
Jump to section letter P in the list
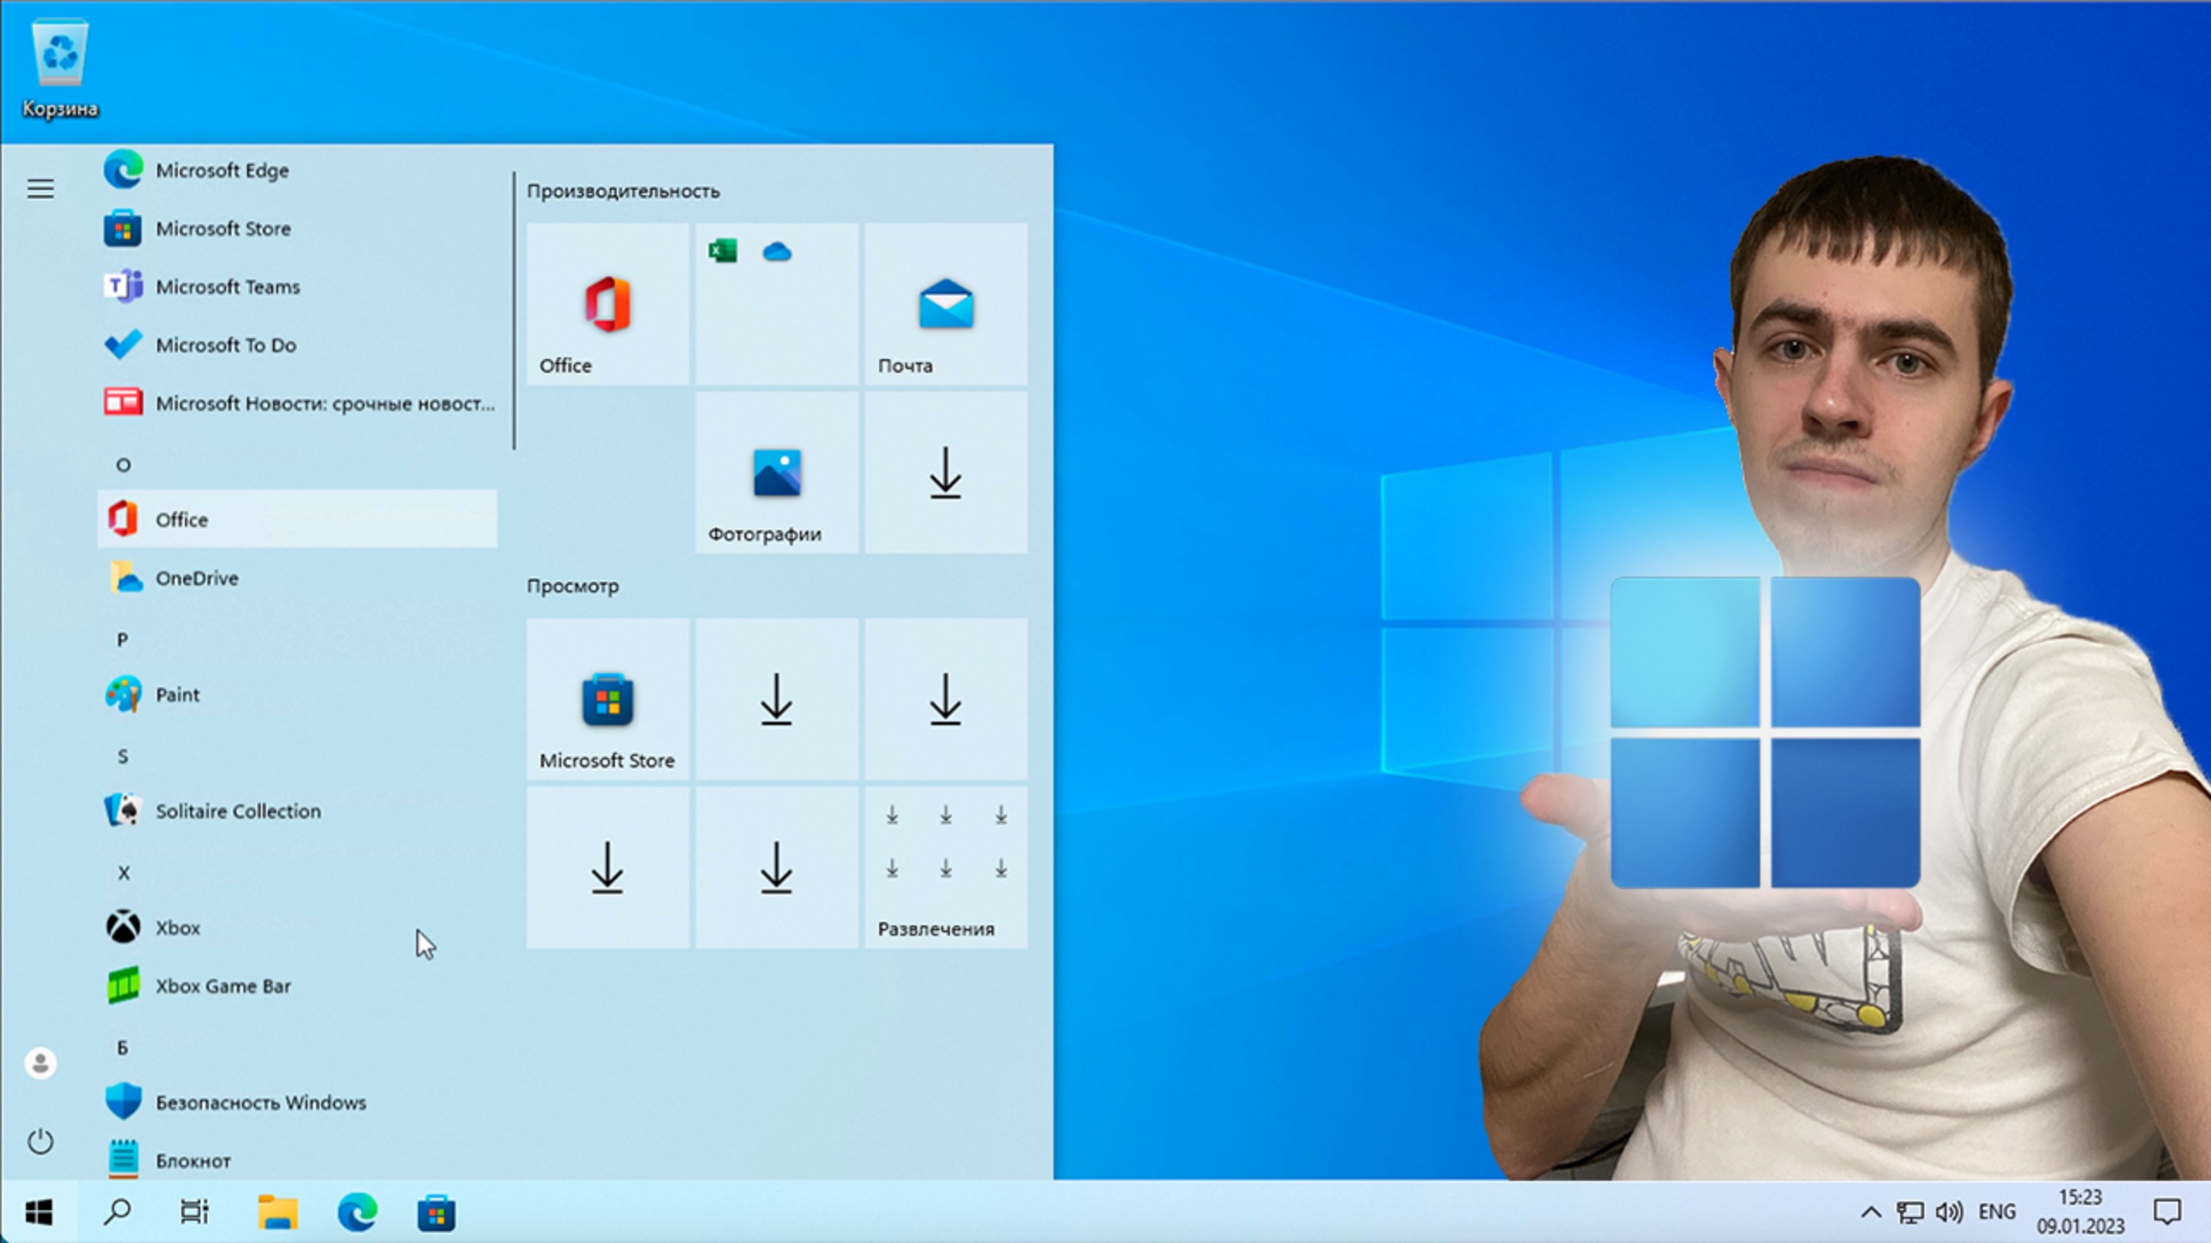[x=124, y=639]
